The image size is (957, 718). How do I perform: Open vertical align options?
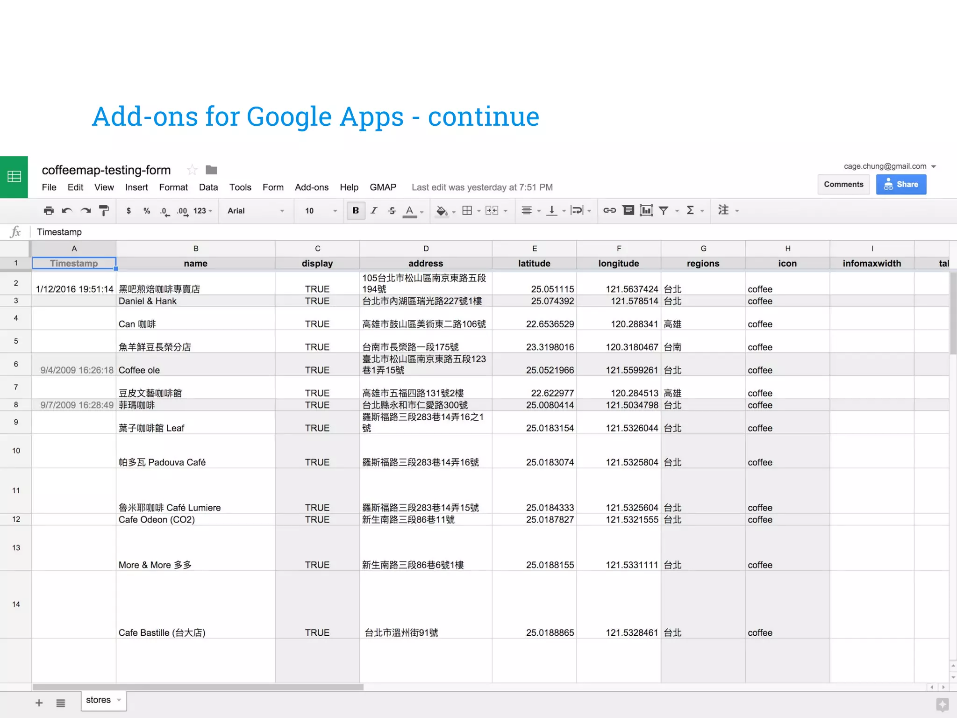click(552, 210)
